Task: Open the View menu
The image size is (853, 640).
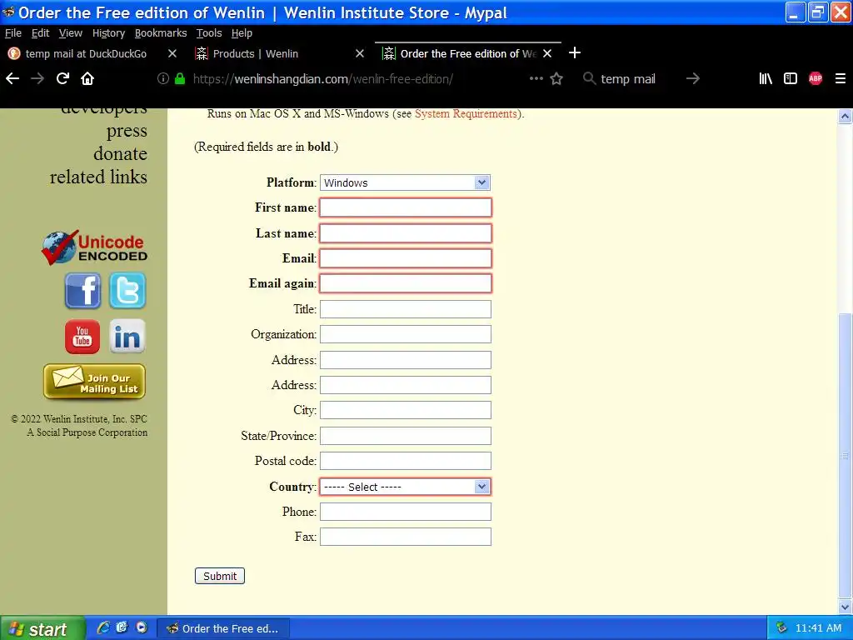Action: pyautogui.click(x=71, y=33)
